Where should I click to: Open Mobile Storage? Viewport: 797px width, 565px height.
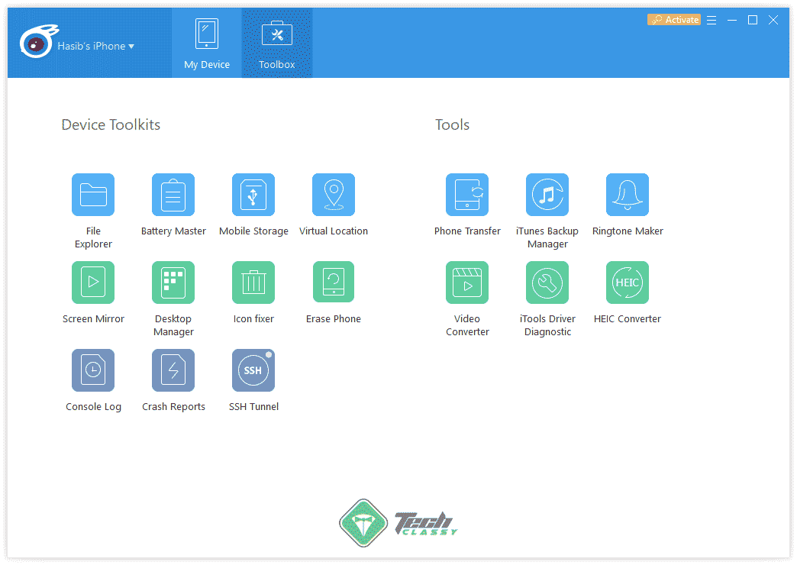coord(253,195)
